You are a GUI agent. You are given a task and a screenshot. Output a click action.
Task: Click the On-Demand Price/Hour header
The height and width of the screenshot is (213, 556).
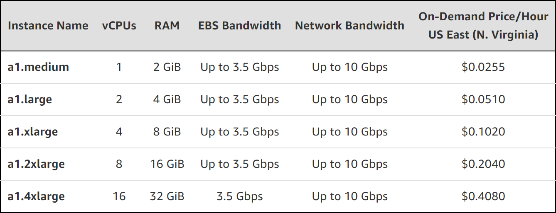click(483, 26)
